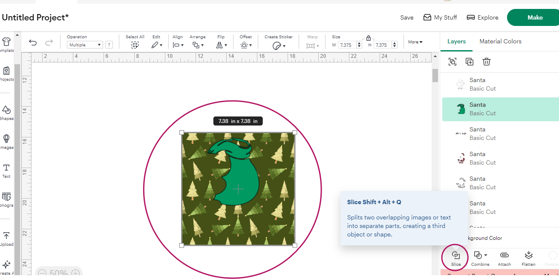Image resolution: width=559 pixels, height=279 pixels.
Task: Toggle the size aspect ratio lock
Action: click(x=369, y=38)
